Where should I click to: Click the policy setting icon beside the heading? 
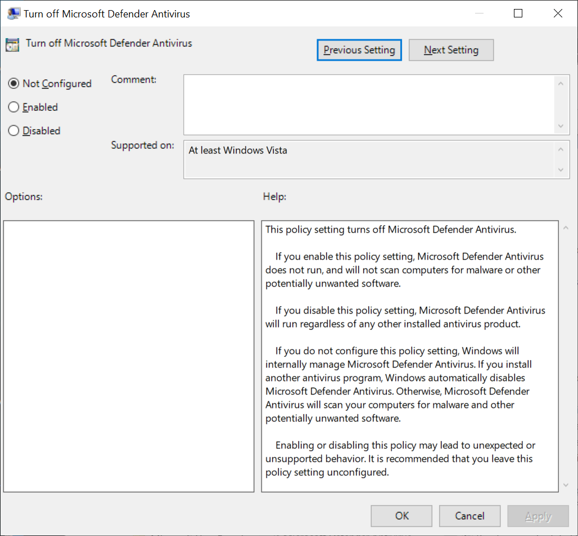[x=12, y=45]
